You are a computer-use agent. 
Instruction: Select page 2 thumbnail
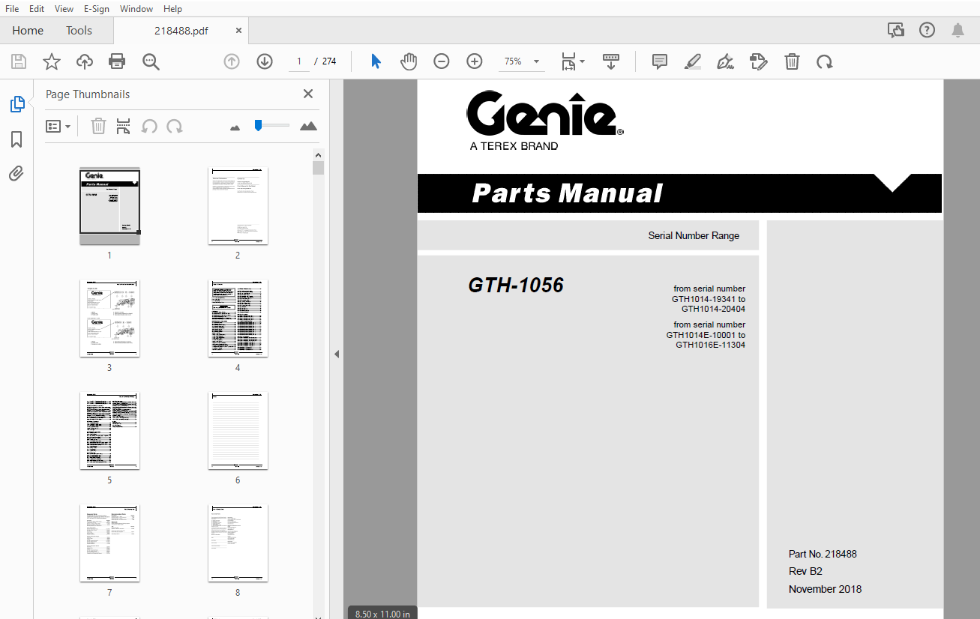coord(238,206)
